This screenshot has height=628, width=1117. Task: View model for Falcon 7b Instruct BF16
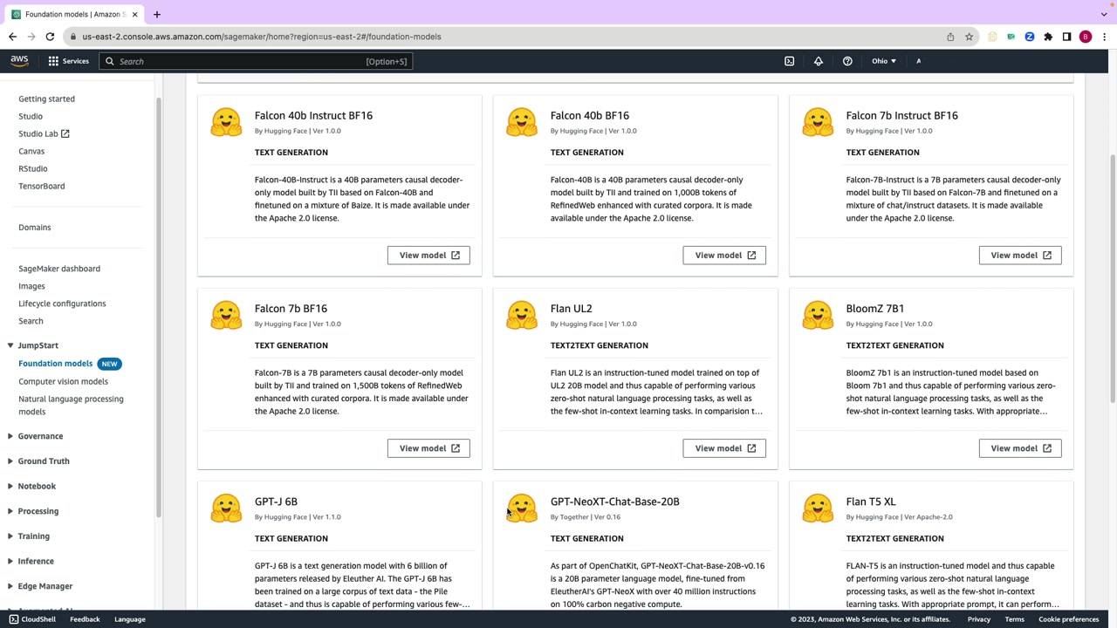(1020, 255)
